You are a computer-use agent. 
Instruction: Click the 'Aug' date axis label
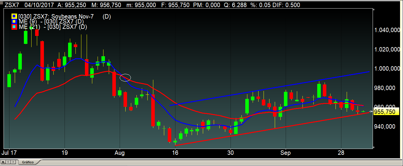[x=120, y=153]
